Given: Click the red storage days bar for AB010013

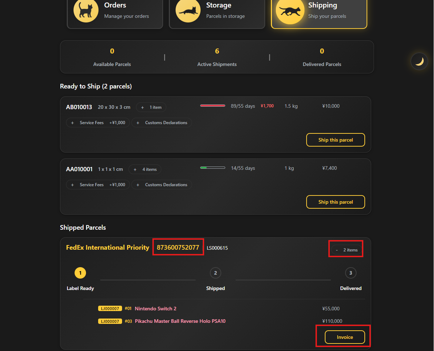Looking at the screenshot, I should click(x=213, y=106).
